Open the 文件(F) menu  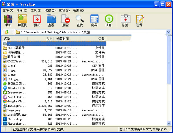(8, 10)
